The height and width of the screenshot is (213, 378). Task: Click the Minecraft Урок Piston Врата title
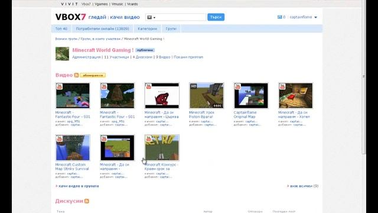click(x=201, y=114)
